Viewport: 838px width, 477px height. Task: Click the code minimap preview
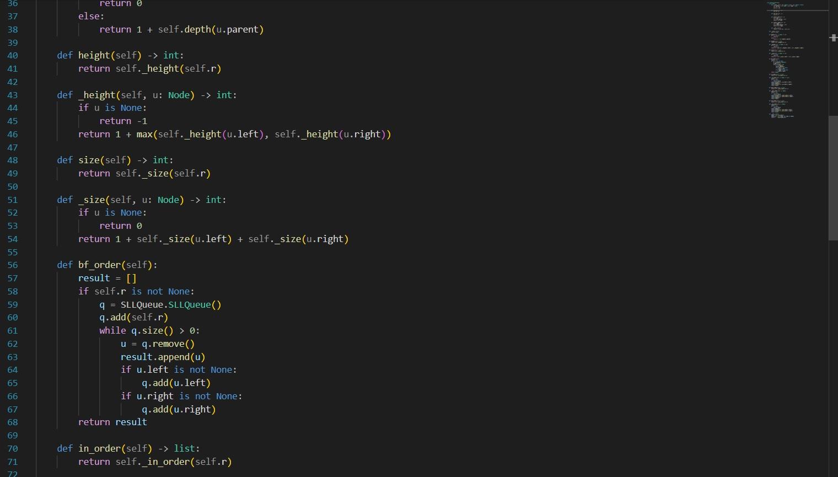797,61
